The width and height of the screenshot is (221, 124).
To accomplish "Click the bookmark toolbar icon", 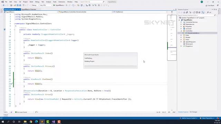I will (x=99, y=5).
